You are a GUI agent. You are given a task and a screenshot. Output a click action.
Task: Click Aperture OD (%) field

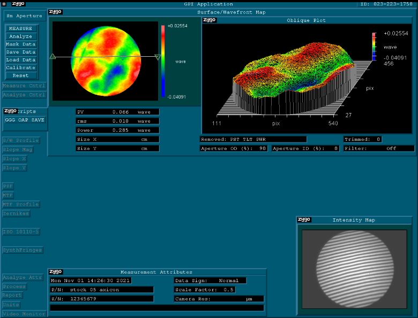click(x=234, y=148)
